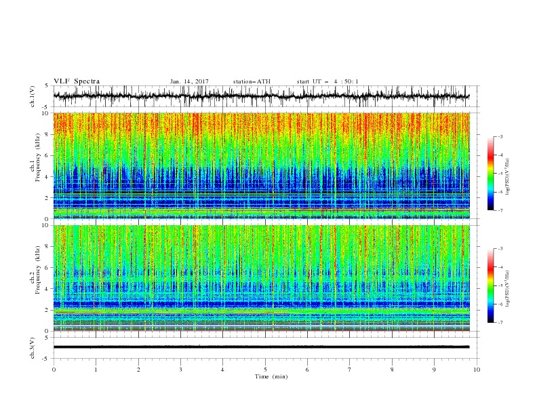Click the "-7" label on ch.1 colorbar
The image size is (537, 415).
click(500, 210)
